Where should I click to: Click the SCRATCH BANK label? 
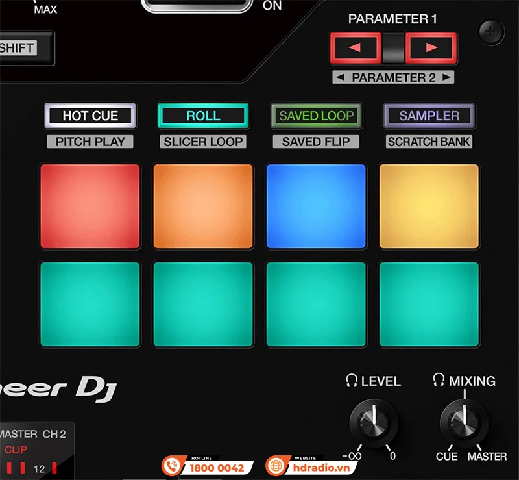429,142
